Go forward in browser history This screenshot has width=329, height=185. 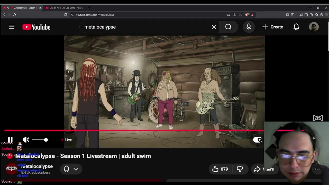click(x=9, y=15)
